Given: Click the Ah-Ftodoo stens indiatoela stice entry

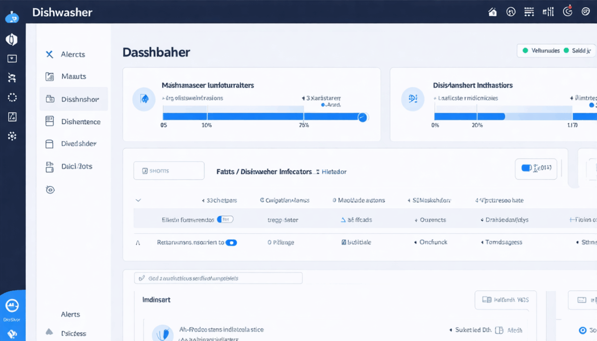Looking at the screenshot, I should 221,330.
